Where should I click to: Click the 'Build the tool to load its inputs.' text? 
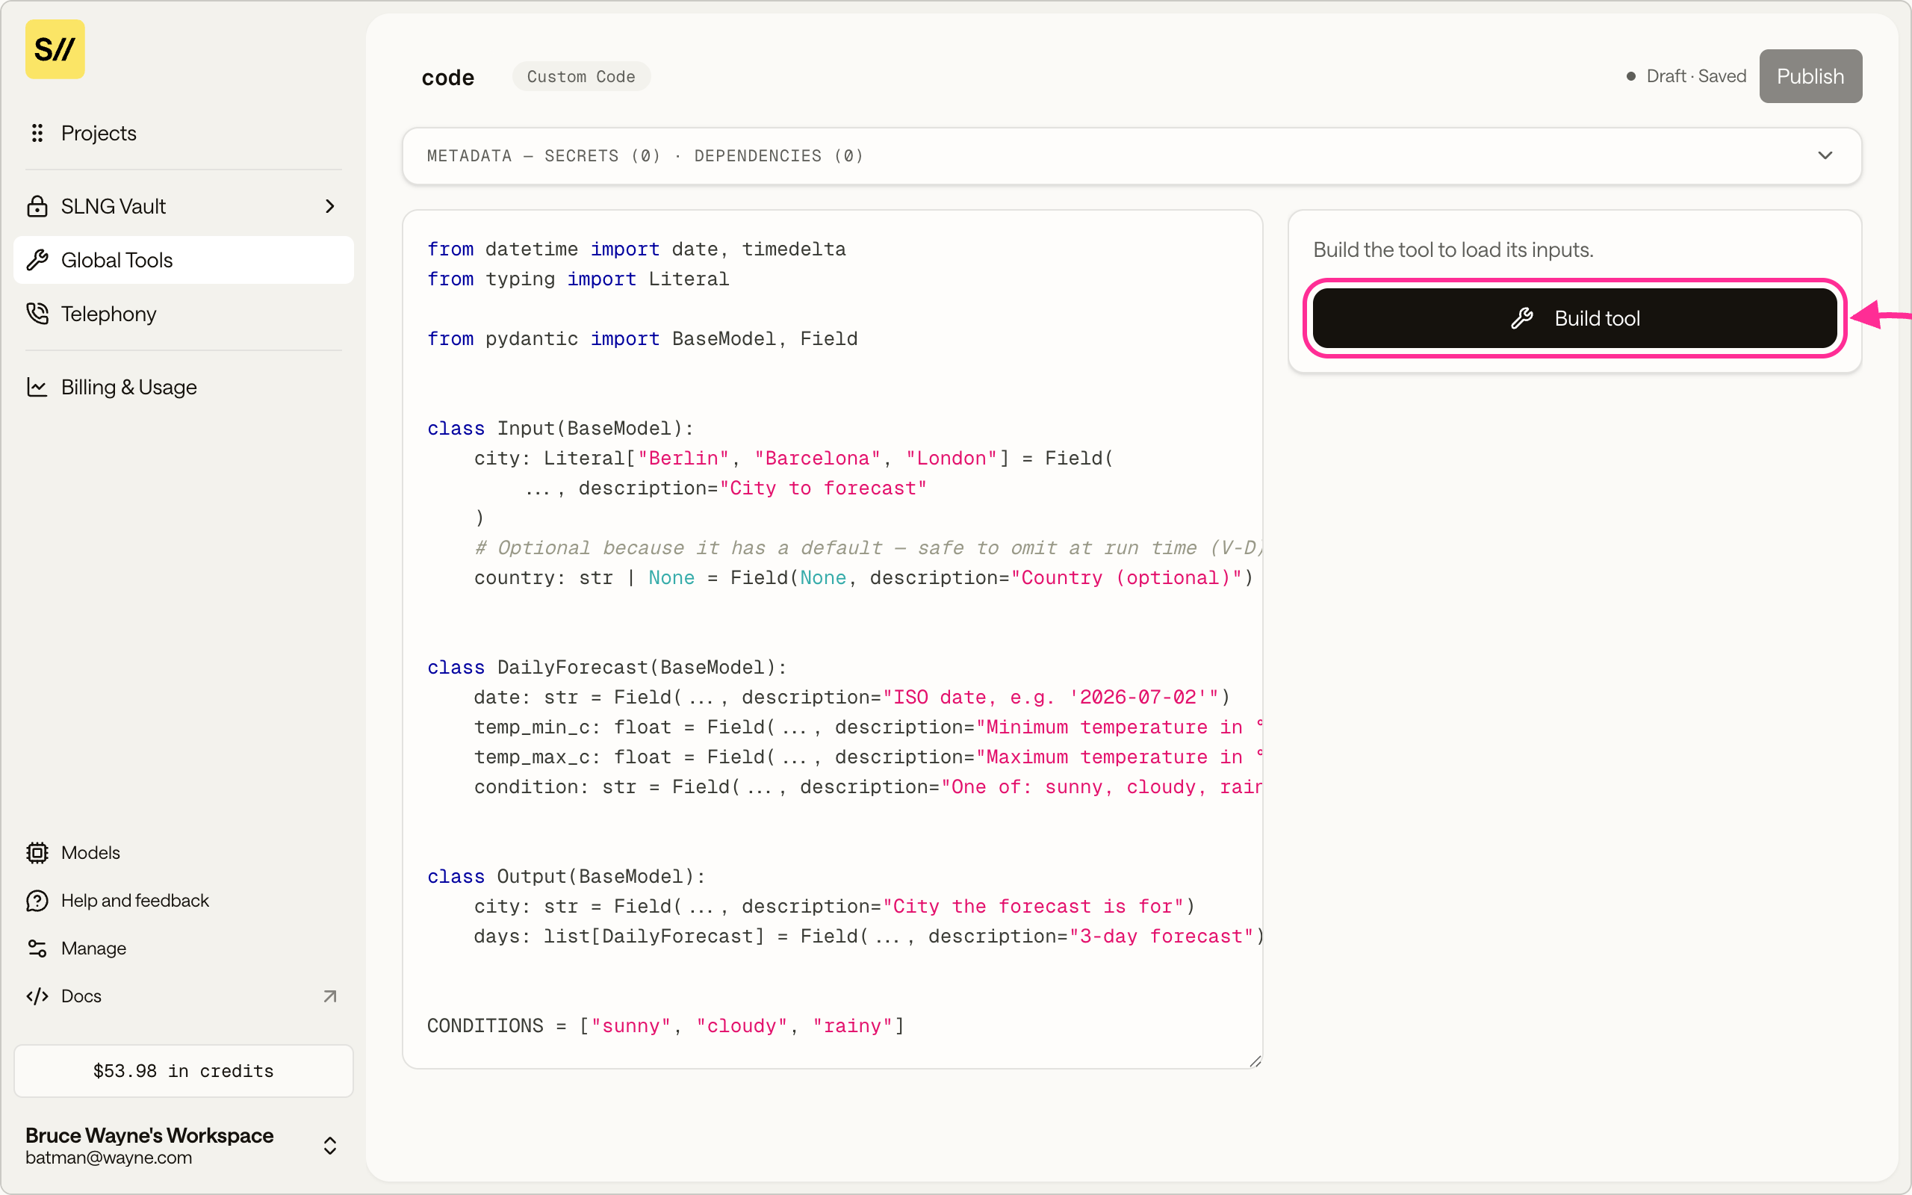pyautogui.click(x=1453, y=249)
